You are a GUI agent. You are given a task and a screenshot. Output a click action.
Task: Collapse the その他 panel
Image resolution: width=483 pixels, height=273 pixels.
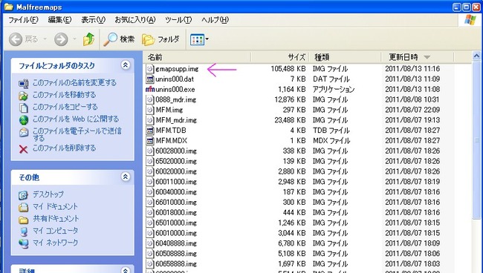(x=126, y=177)
